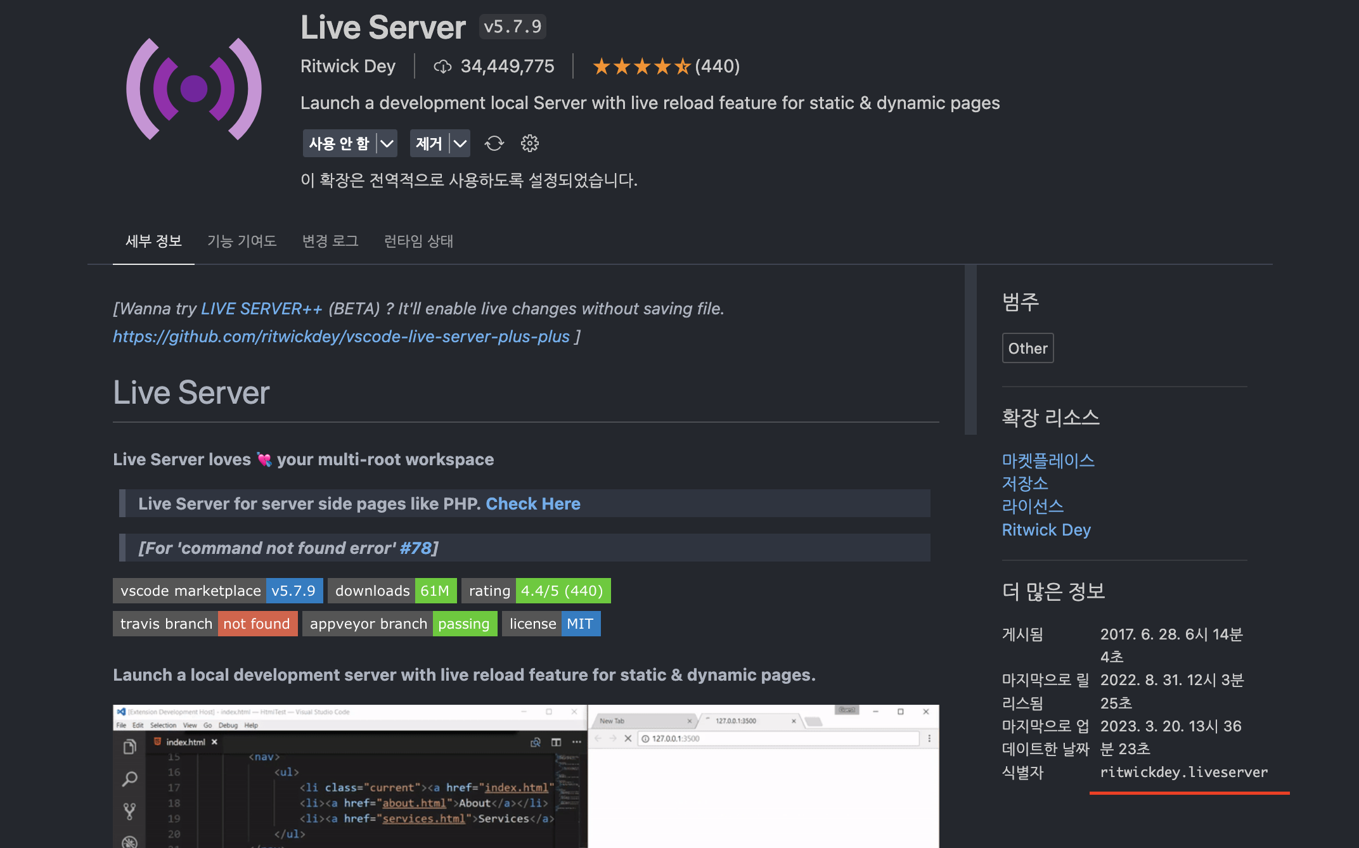Click the appveyor branch passing badge
Viewport: 1359px width, 848px height.
coord(399,624)
